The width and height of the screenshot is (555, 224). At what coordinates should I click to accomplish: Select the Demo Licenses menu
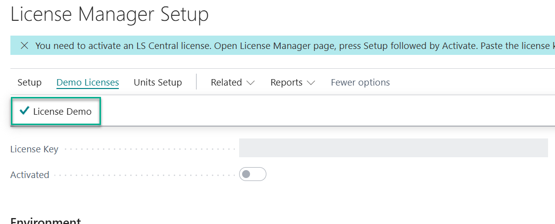click(x=88, y=83)
